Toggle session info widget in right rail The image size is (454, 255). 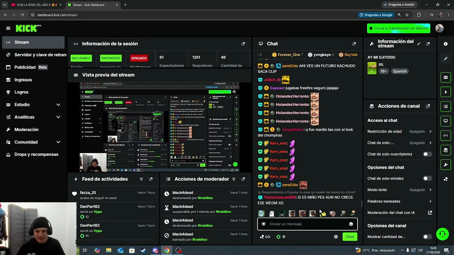pos(445,136)
